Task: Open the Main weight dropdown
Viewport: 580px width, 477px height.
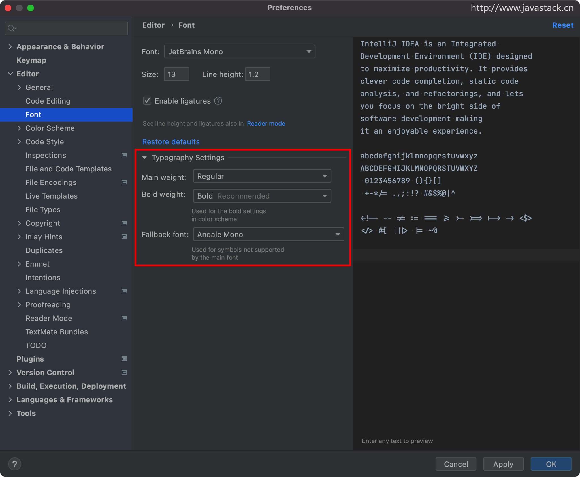Action: coord(262,176)
